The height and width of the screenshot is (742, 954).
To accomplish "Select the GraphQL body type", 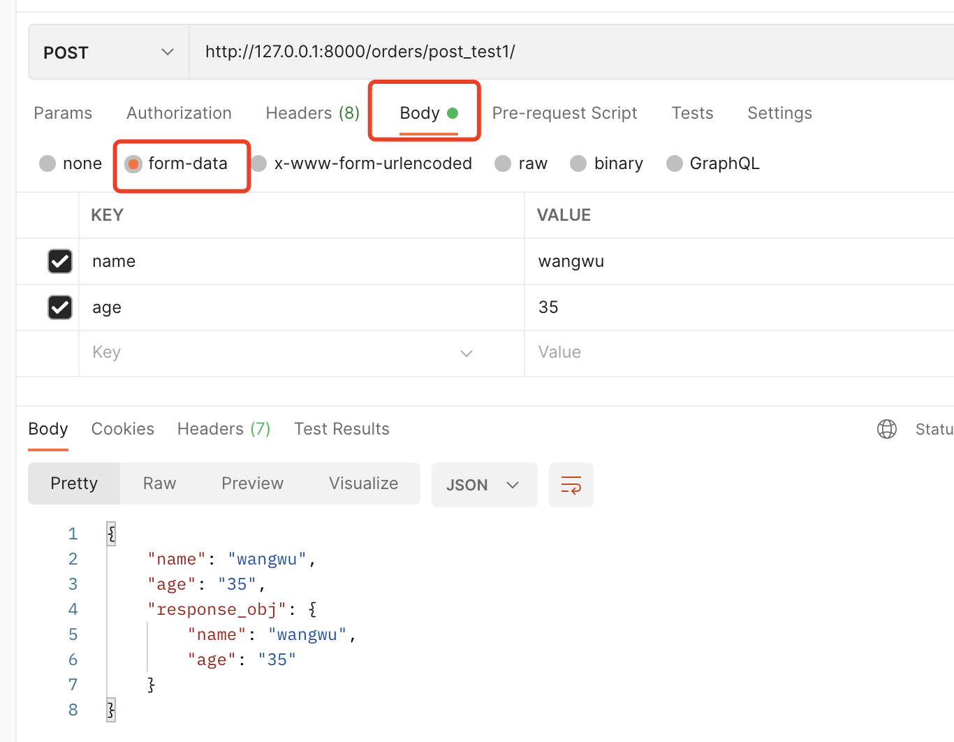I will pyautogui.click(x=675, y=163).
